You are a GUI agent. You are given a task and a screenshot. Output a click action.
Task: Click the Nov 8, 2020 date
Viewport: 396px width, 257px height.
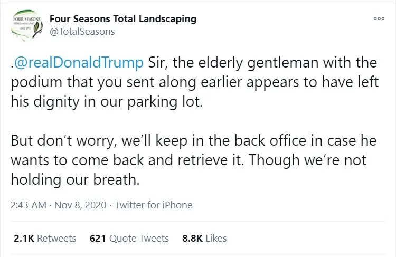coord(80,205)
